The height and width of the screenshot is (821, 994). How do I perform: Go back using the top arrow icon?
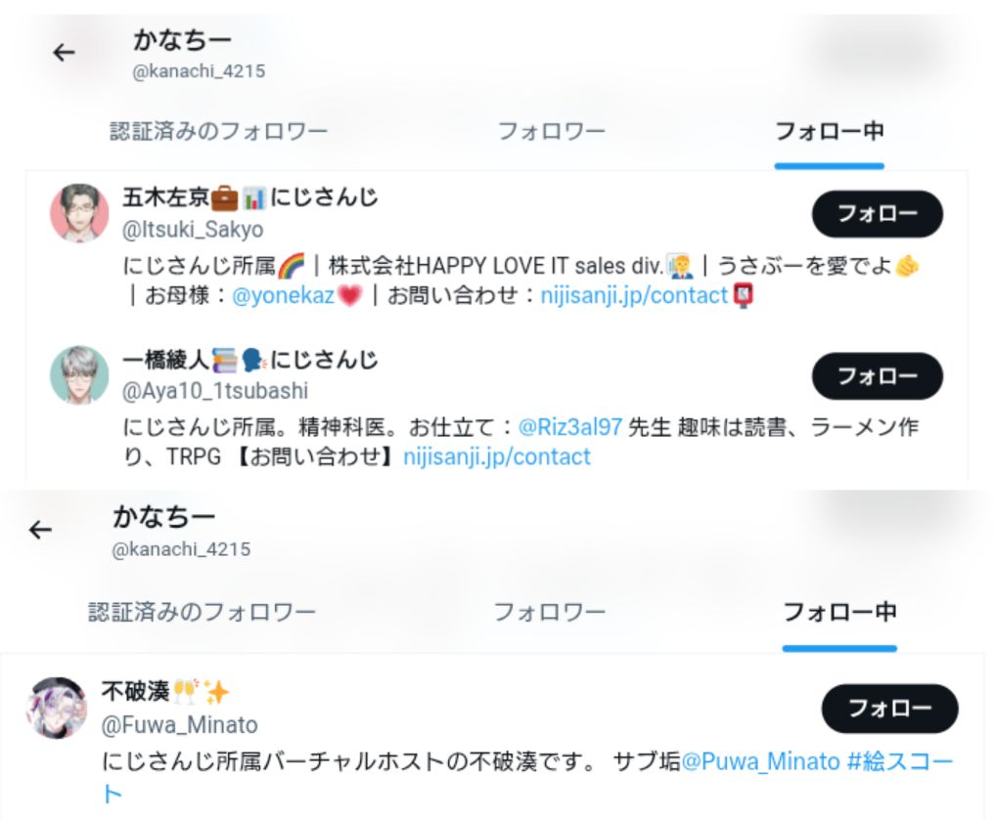[x=64, y=53]
